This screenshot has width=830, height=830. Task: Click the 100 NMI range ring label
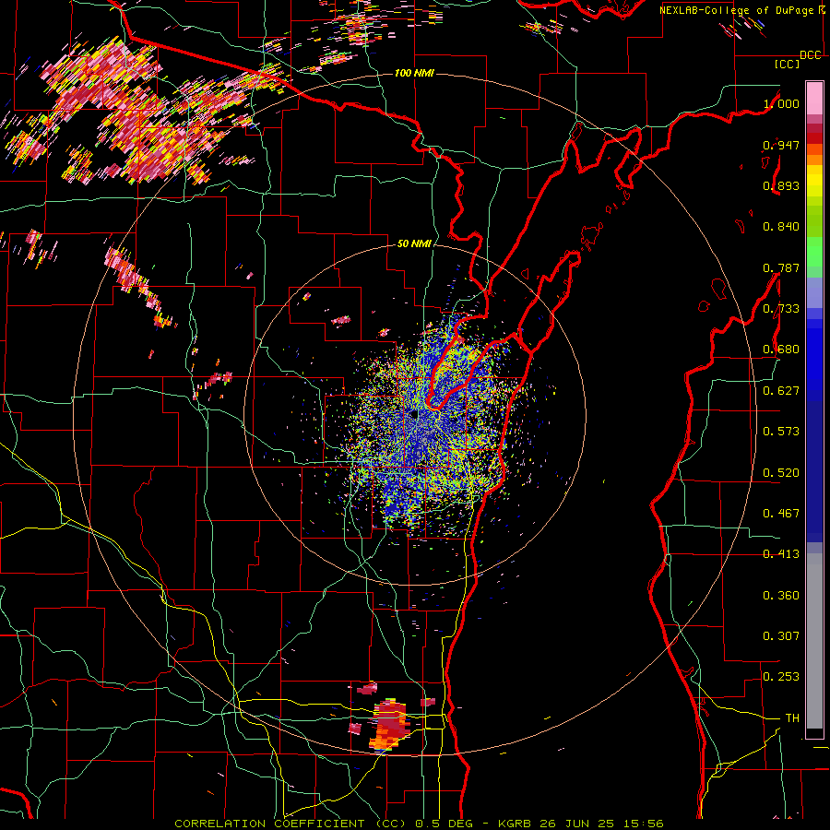[414, 73]
